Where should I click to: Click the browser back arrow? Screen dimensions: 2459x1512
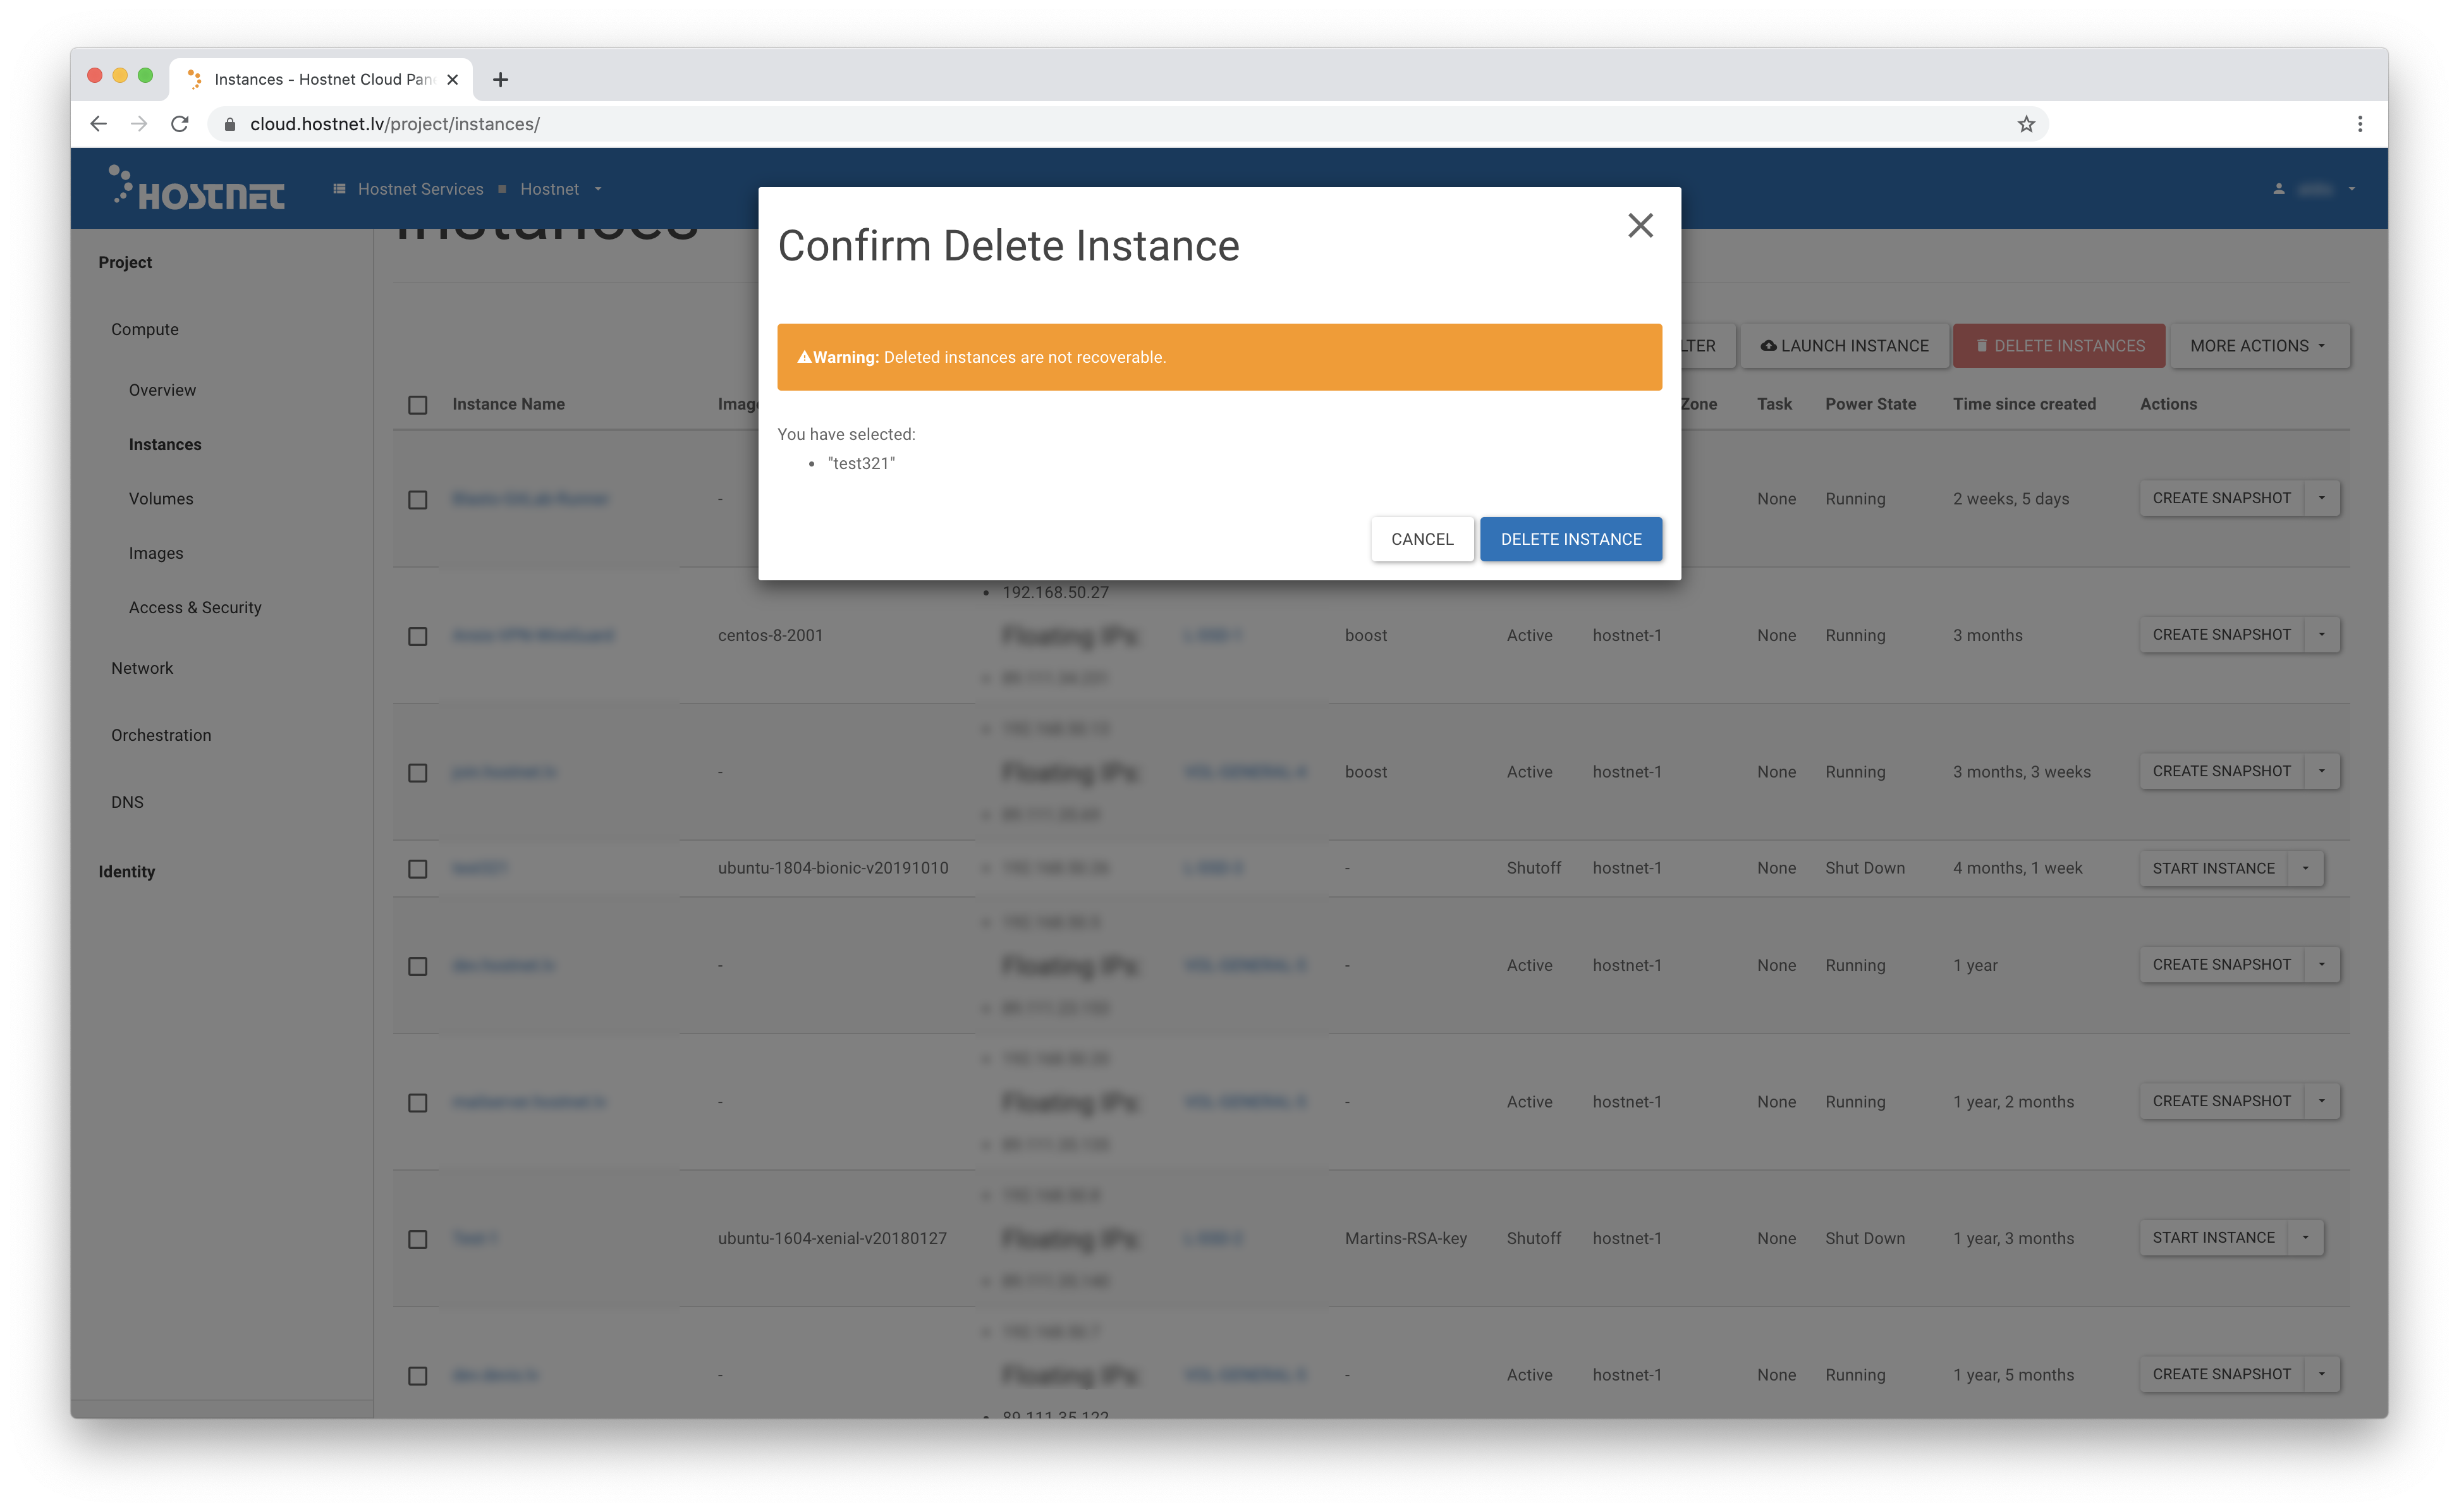(x=98, y=124)
